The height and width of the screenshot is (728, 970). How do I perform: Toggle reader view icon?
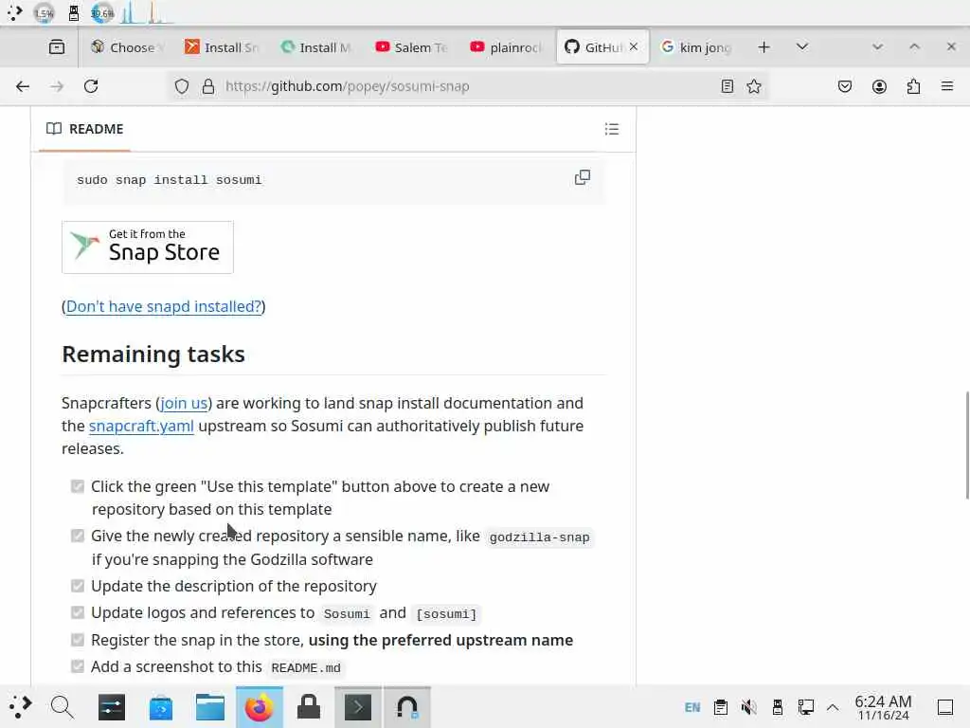coord(727,86)
